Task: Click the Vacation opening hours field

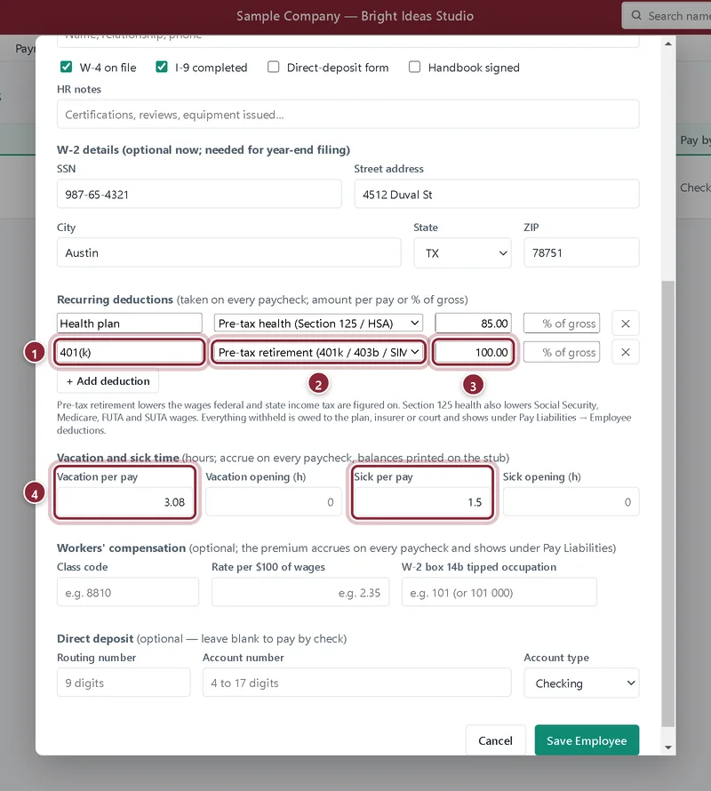Action: pos(274,502)
